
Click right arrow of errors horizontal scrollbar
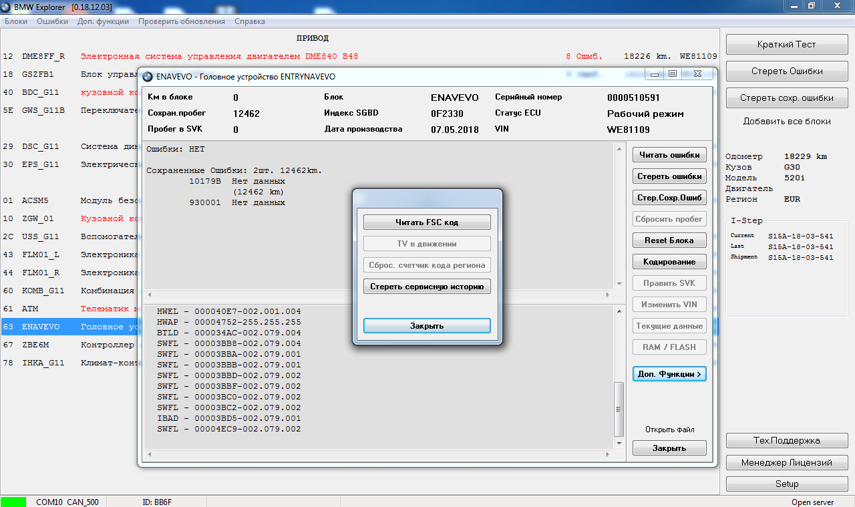click(x=608, y=295)
